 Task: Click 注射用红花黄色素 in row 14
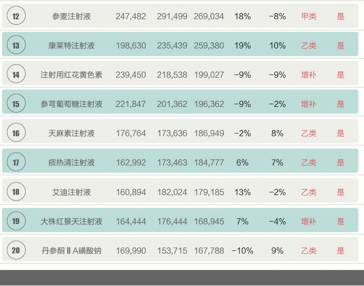click(71, 75)
